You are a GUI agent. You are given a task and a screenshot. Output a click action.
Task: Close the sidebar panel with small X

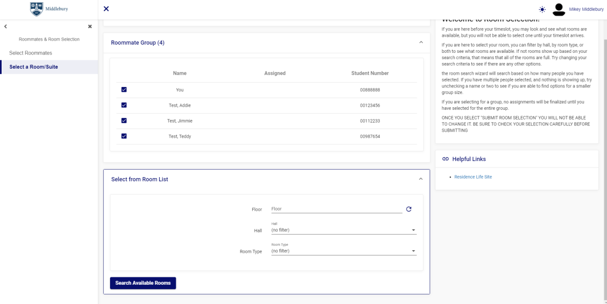click(90, 26)
